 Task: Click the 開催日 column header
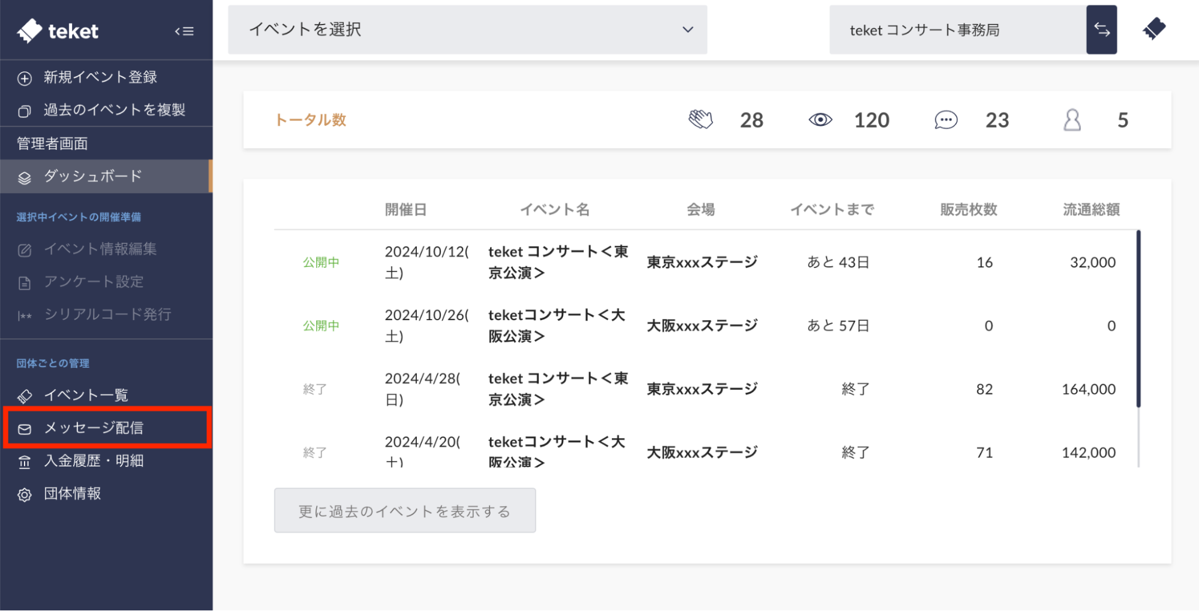pos(405,209)
